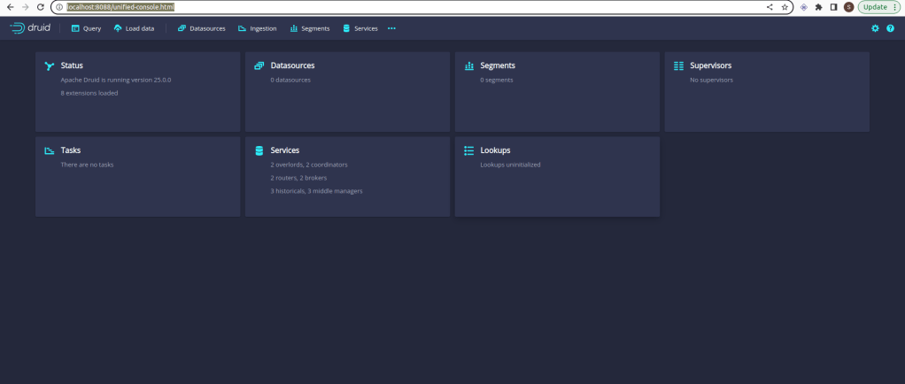Viewport: 905px width, 384px height.
Task: Click the Lookups card list icon
Action: coord(469,150)
